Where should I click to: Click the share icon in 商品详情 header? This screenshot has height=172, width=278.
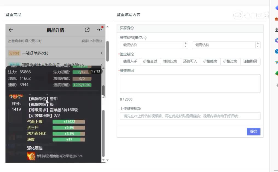pos(87,30)
